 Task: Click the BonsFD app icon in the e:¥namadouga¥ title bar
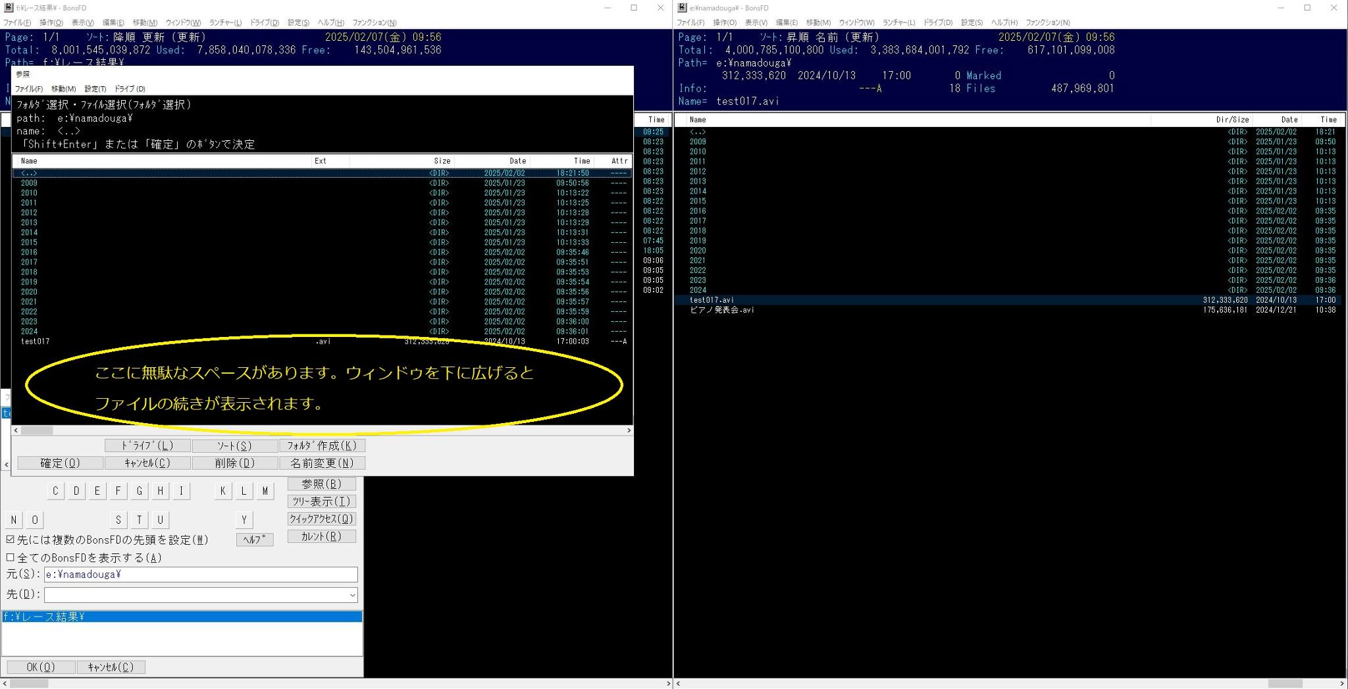pyautogui.click(x=683, y=8)
